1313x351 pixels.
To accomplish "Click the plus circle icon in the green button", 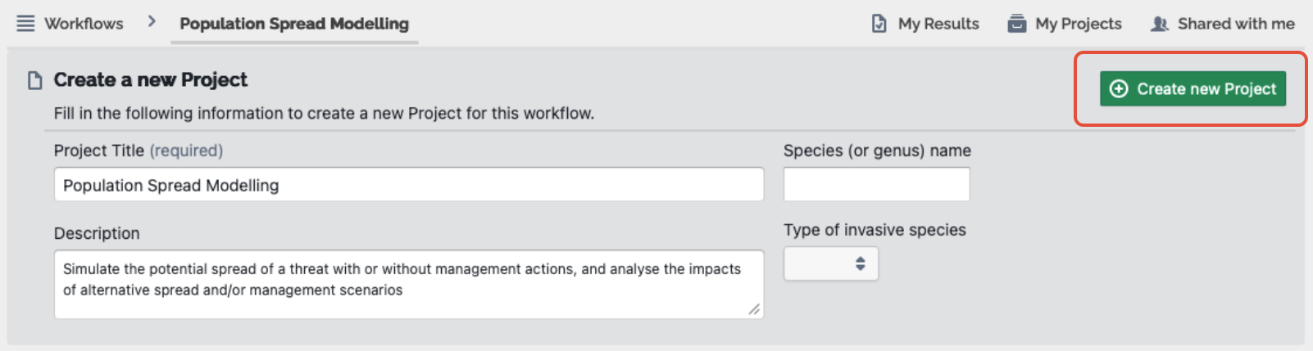I will [1119, 88].
